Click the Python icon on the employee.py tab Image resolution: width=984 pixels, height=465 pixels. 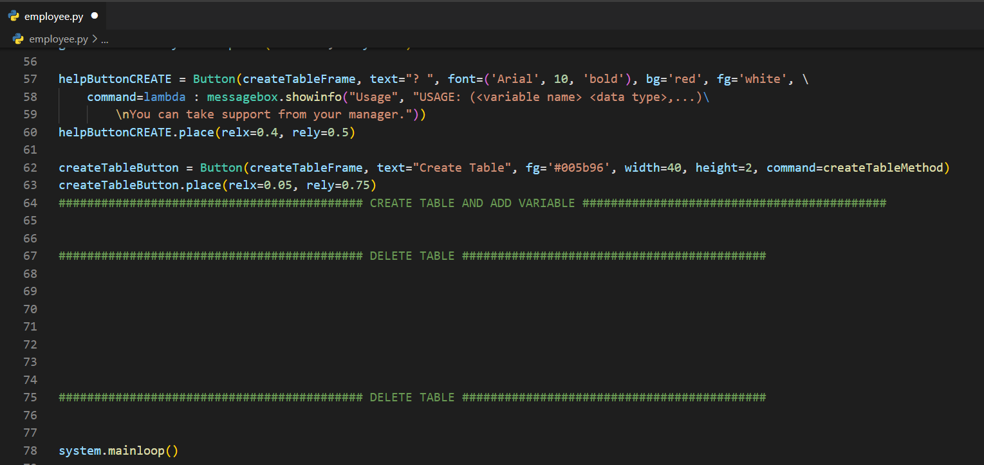click(14, 16)
